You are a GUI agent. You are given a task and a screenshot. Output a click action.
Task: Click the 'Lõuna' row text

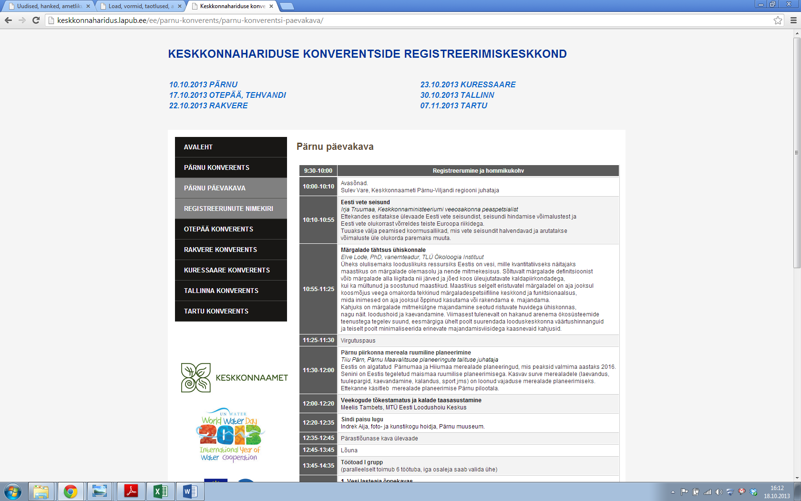pos(349,450)
